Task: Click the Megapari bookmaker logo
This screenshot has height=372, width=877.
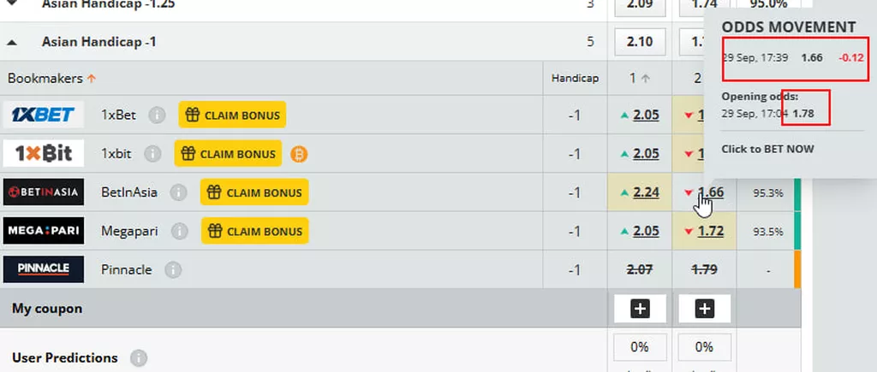Action: [43, 231]
